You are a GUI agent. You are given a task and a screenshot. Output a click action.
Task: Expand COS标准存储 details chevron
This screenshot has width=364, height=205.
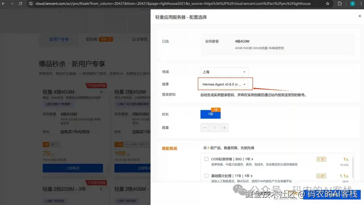coord(252,159)
